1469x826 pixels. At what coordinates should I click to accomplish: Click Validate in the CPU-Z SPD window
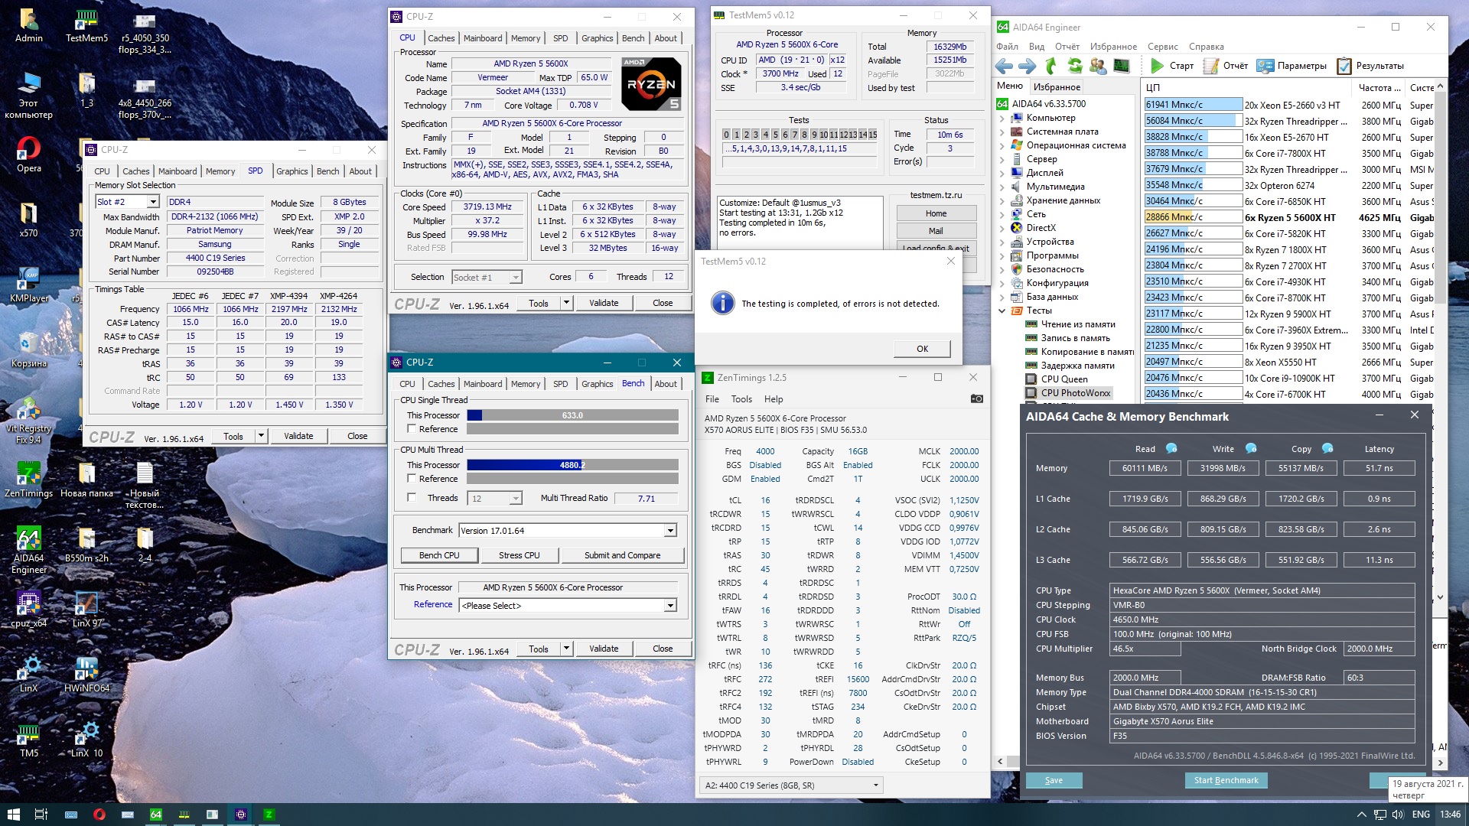(x=298, y=436)
